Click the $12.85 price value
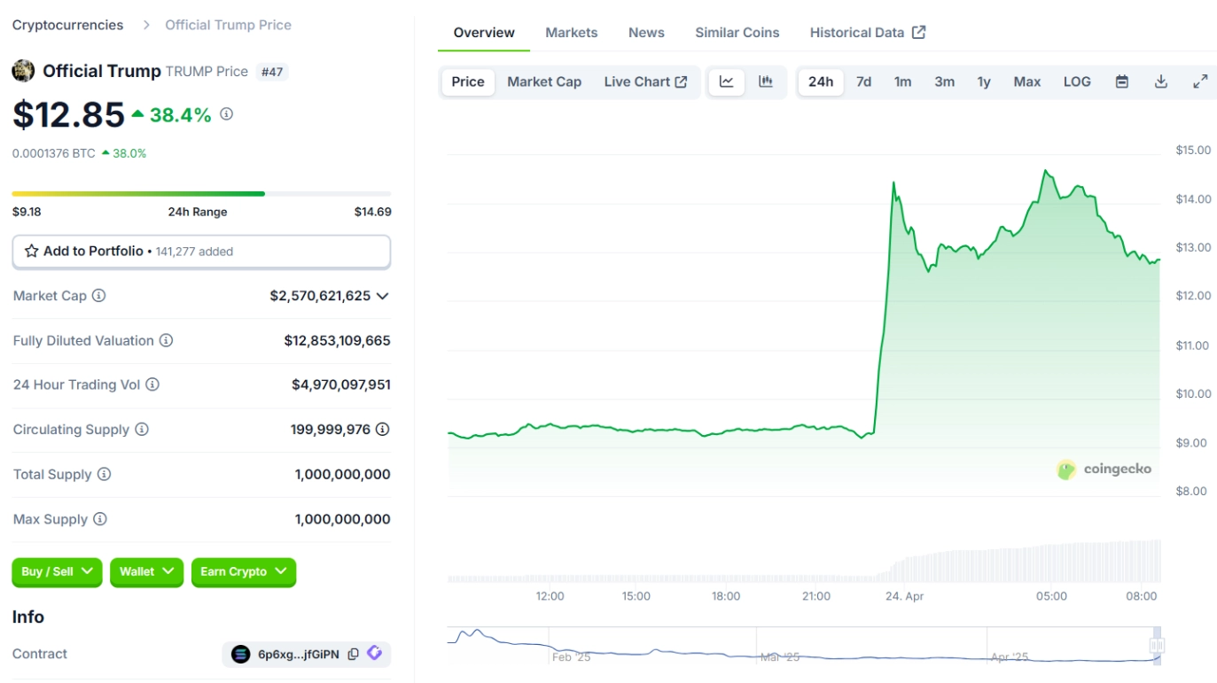The height and width of the screenshot is (683, 1217). tap(68, 115)
